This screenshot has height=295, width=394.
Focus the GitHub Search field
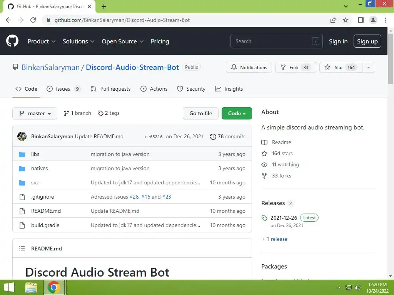[276, 41]
